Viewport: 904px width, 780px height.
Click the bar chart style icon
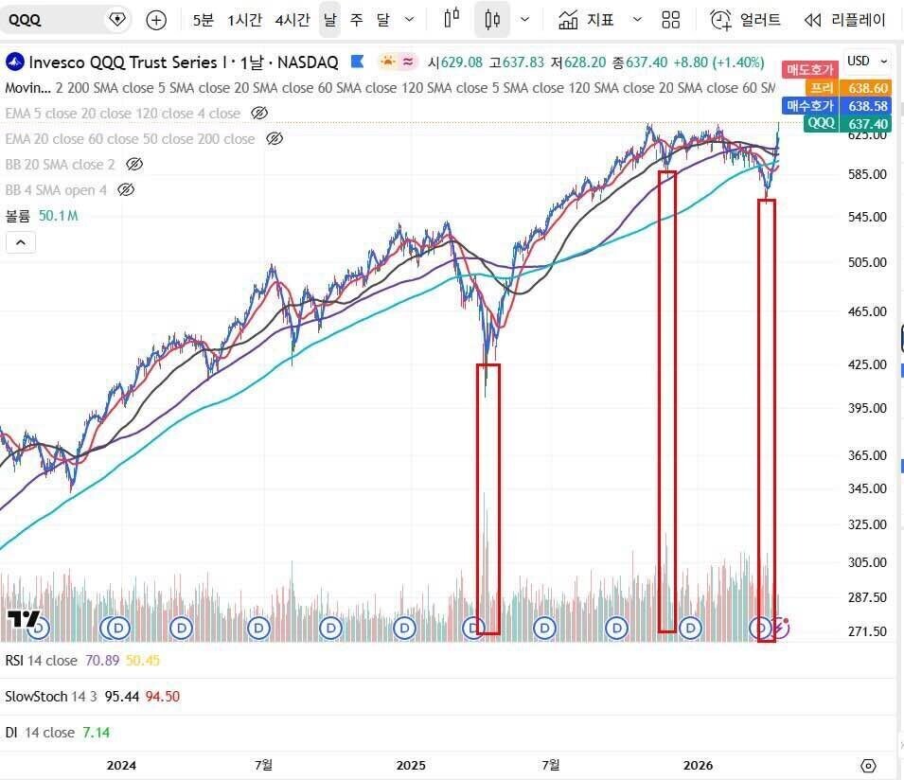452,20
